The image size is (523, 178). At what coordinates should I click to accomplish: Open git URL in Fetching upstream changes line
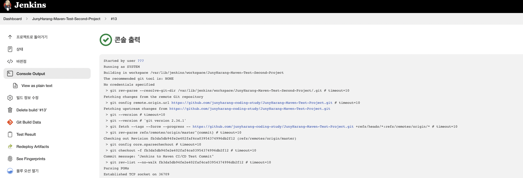click(250, 109)
